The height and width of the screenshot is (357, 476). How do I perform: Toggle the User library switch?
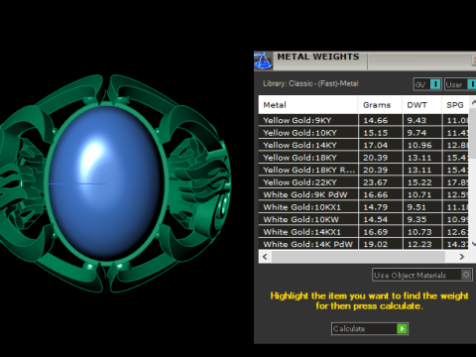(x=460, y=84)
